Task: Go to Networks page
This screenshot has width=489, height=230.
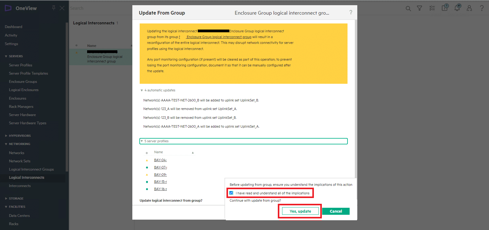Action: click(17, 153)
